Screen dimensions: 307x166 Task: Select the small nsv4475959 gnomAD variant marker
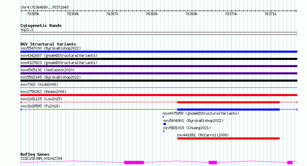163,117
